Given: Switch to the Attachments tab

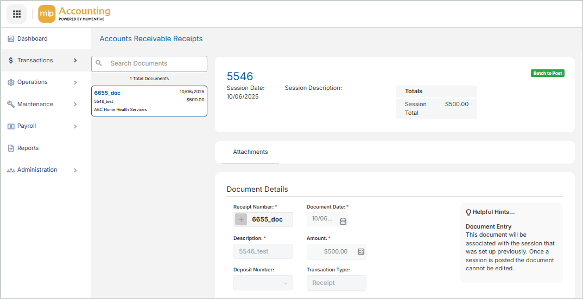Looking at the screenshot, I should point(250,152).
